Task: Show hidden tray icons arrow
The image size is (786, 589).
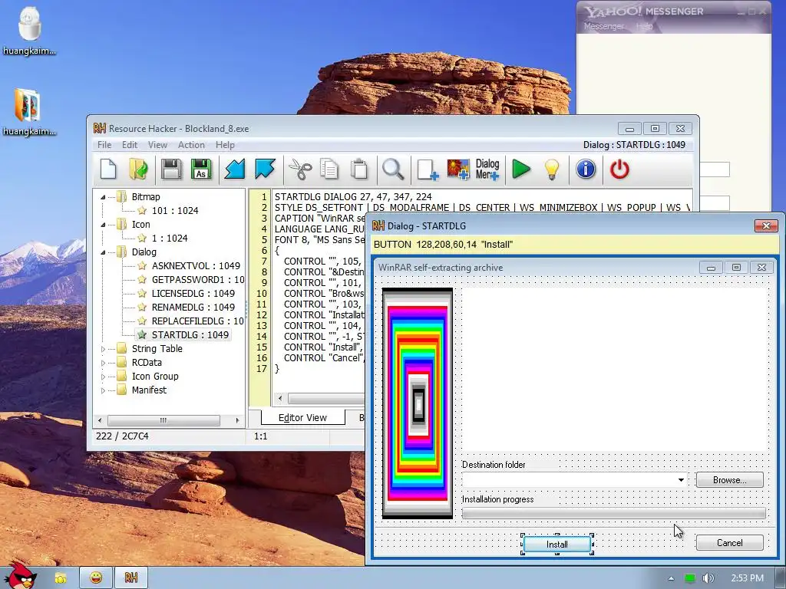Action: coord(671,578)
